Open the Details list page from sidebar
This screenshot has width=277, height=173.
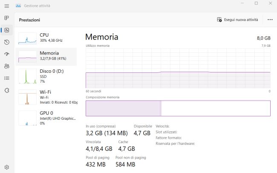coord(7,78)
